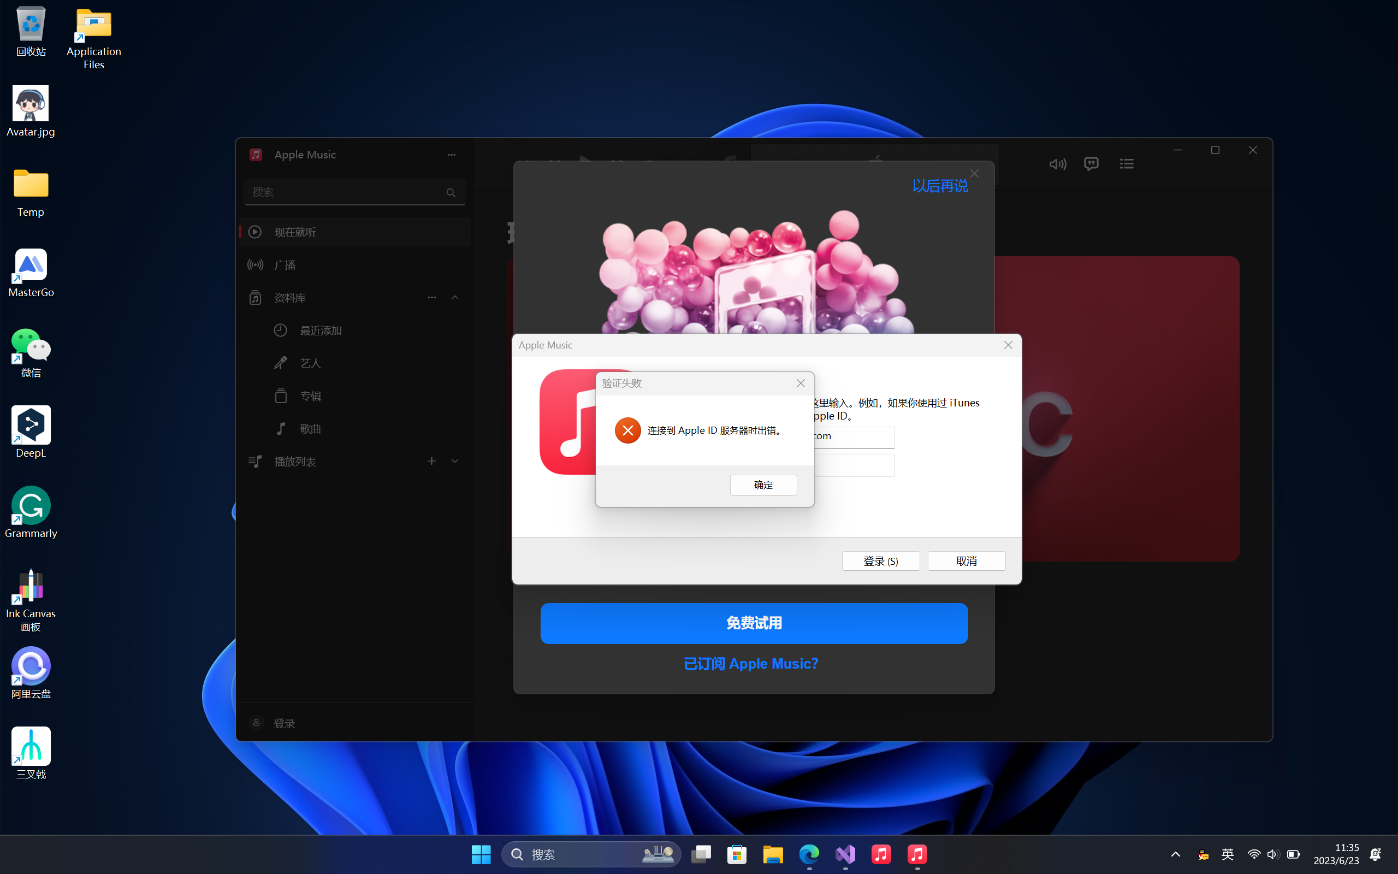
Task: Close the 验证失败 error dialog
Action: pyautogui.click(x=801, y=383)
